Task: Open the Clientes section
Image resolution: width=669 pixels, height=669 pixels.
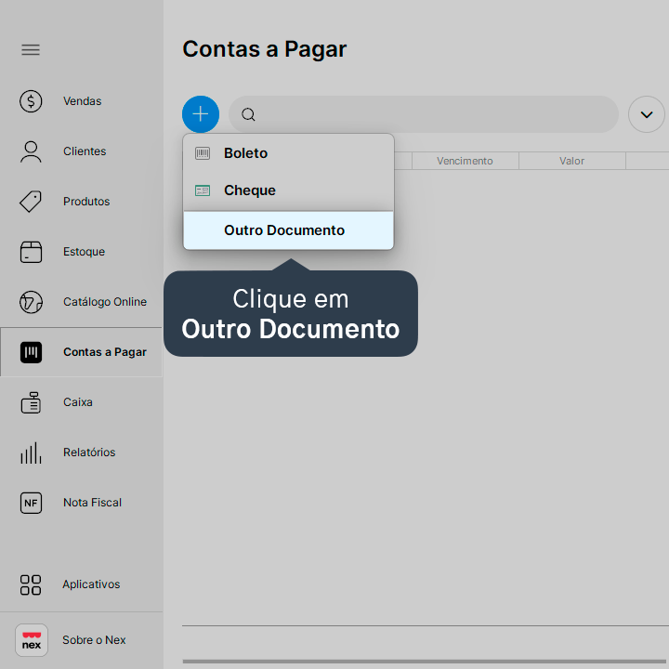Action: pyautogui.click(x=85, y=151)
